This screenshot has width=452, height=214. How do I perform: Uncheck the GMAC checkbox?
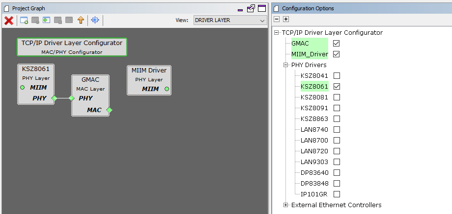coord(337,44)
